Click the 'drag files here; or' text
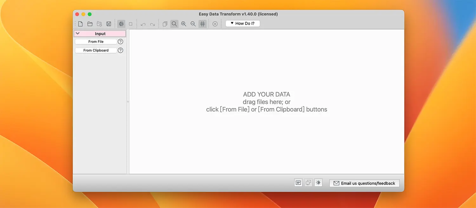This screenshot has width=476, height=208. coord(267,102)
